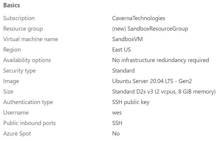The width and height of the screenshot is (224, 141).
Task: Click the Standard D2s v3 size value
Action: [164, 91]
